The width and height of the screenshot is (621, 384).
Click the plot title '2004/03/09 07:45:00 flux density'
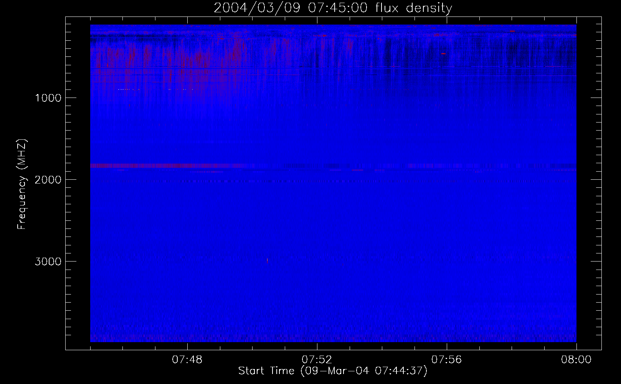tap(333, 8)
